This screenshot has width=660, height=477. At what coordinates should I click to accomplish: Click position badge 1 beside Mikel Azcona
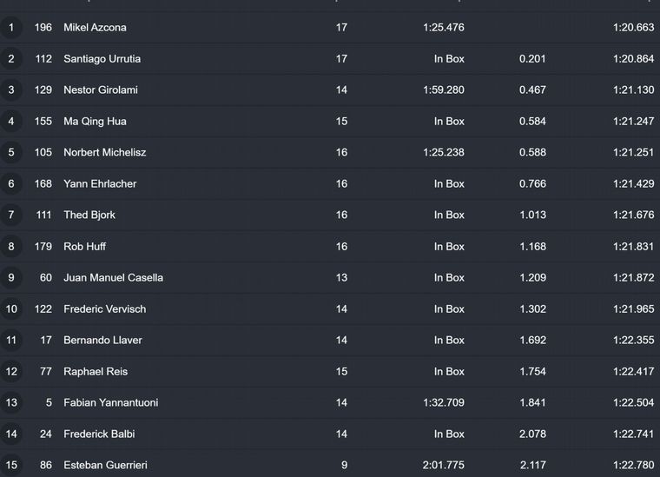click(x=11, y=28)
